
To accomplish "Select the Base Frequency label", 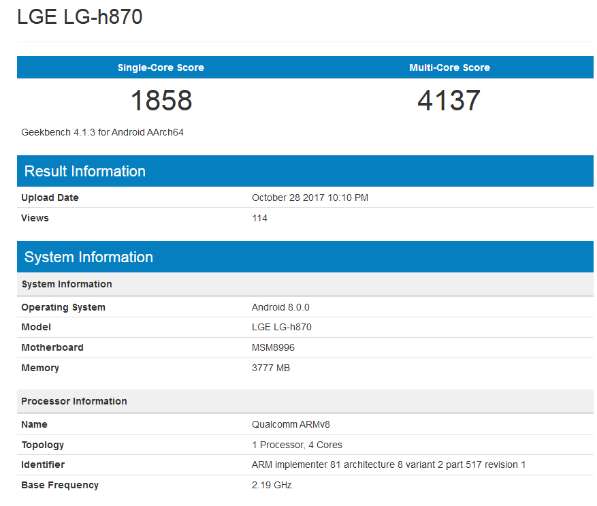I will 60,485.
